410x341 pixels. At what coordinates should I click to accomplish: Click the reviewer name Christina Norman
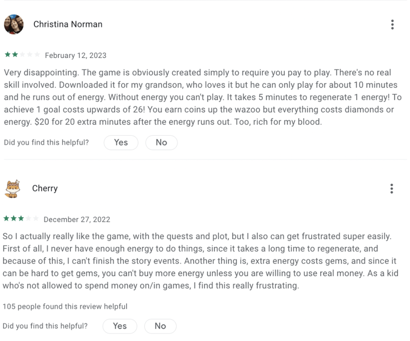coord(68,24)
